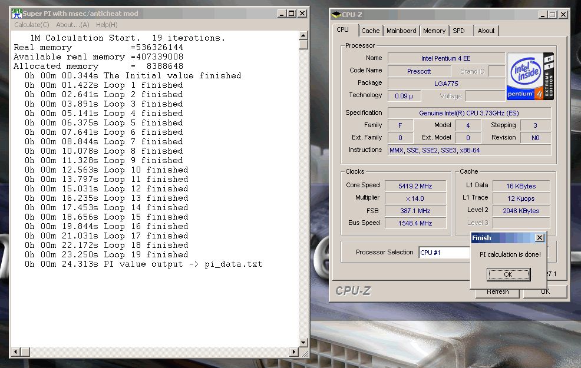Click the Super PI vertical scrollbar up arrow
This screenshot has height=368, width=581.
point(303,35)
